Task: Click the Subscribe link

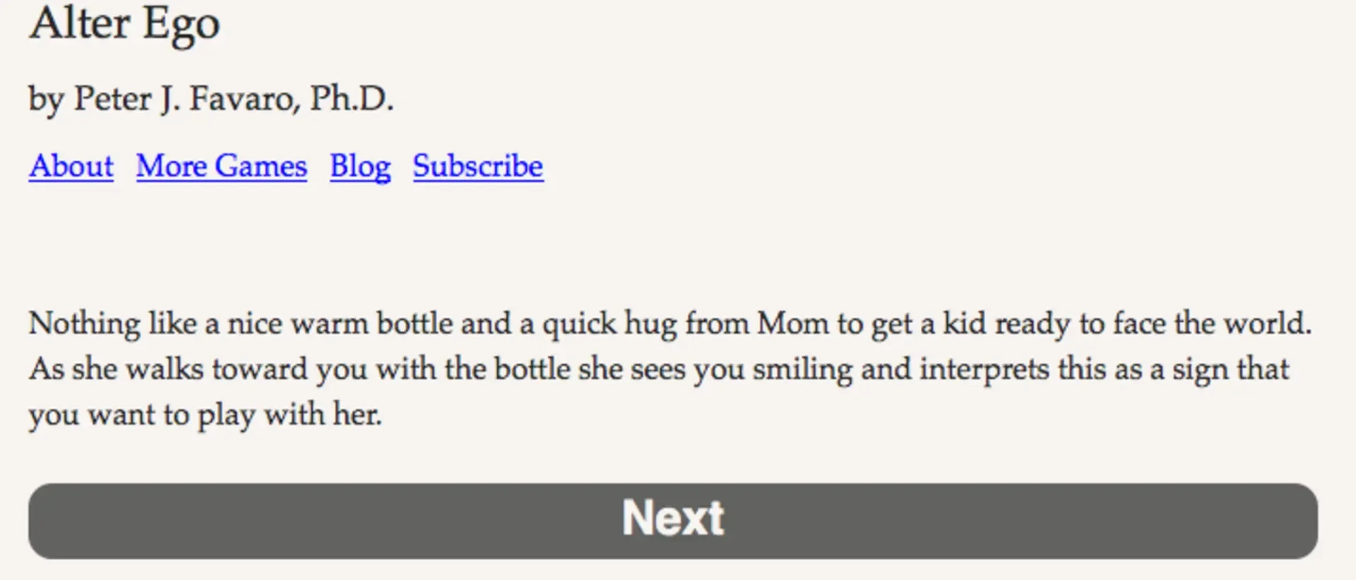Action: point(478,167)
